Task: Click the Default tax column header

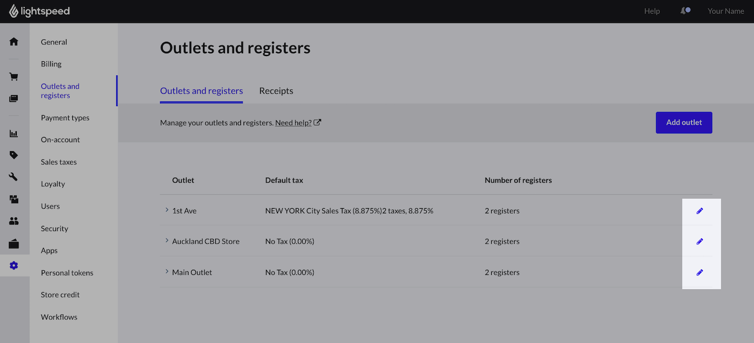Action: tap(284, 180)
